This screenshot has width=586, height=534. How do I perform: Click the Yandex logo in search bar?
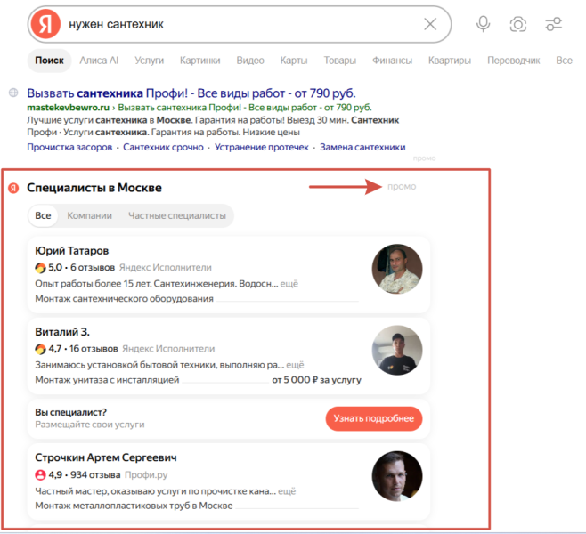[x=45, y=24]
